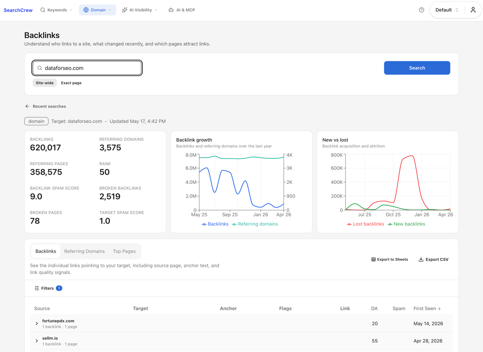Sort by the DA column header
The width and height of the screenshot is (483, 352).
(374, 308)
